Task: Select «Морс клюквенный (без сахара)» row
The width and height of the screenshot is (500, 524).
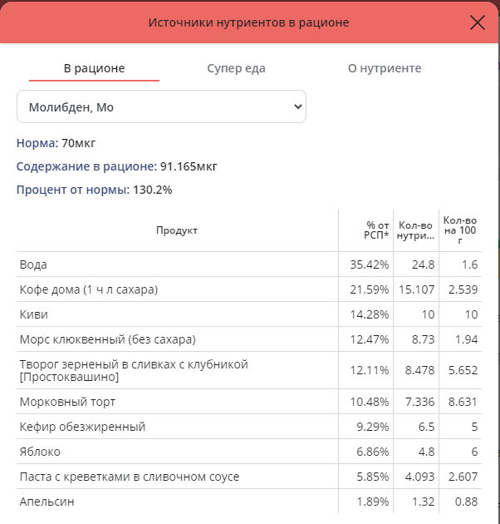Action: (x=106, y=339)
